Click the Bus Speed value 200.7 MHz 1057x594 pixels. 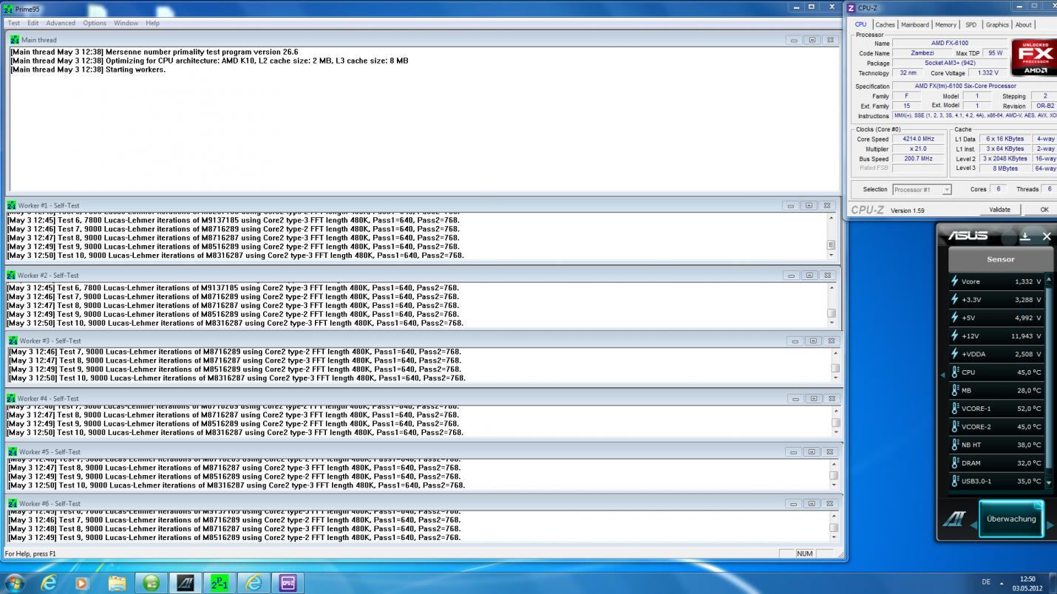(x=918, y=159)
